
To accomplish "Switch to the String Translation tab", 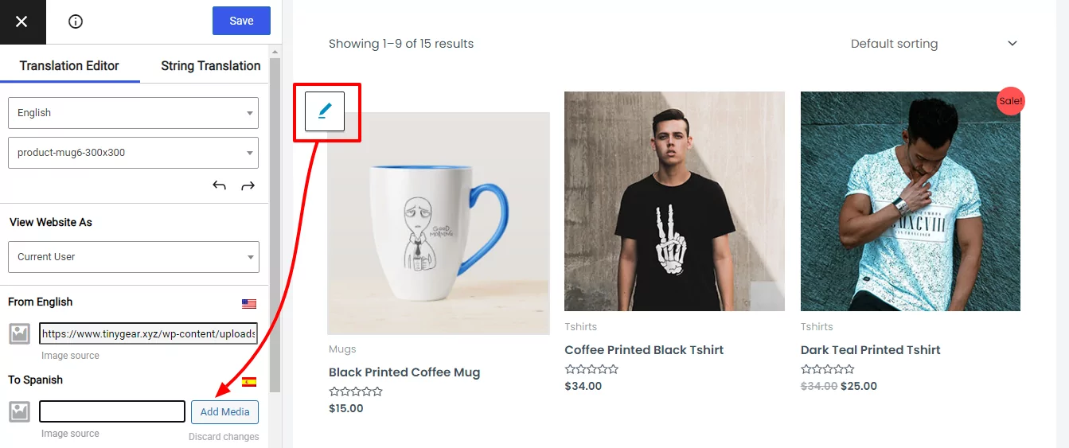I will pyautogui.click(x=211, y=66).
